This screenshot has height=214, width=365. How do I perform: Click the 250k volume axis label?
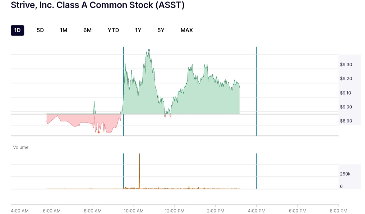pyautogui.click(x=345, y=174)
